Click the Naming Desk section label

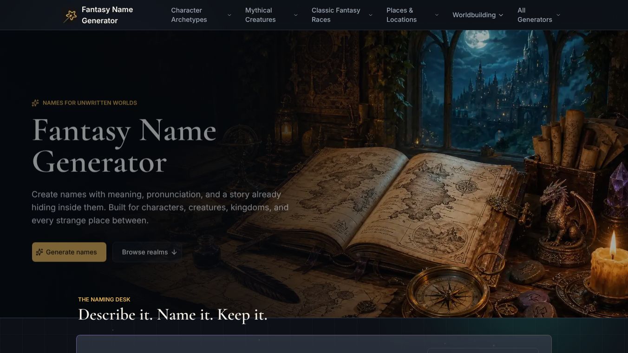(104, 300)
